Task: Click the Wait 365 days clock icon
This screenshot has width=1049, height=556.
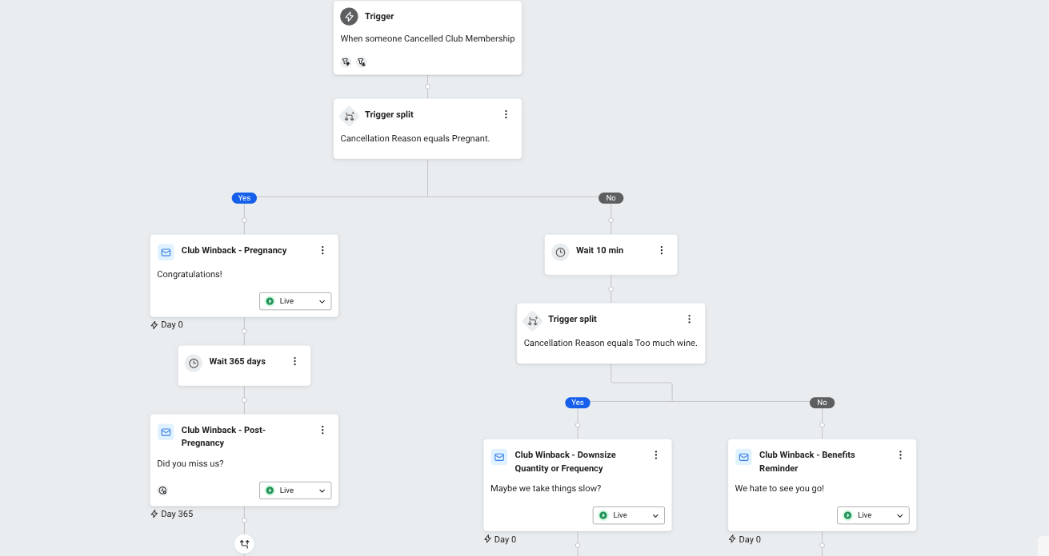Action: point(194,363)
